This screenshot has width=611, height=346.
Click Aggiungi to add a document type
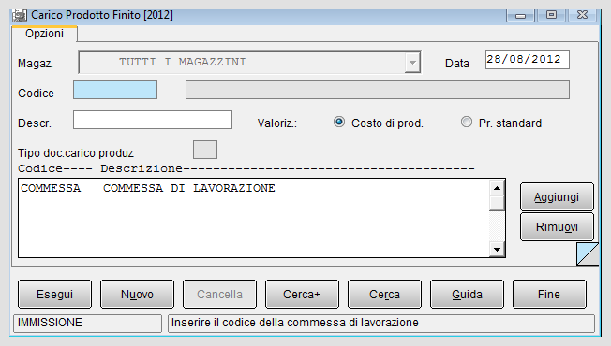(557, 197)
